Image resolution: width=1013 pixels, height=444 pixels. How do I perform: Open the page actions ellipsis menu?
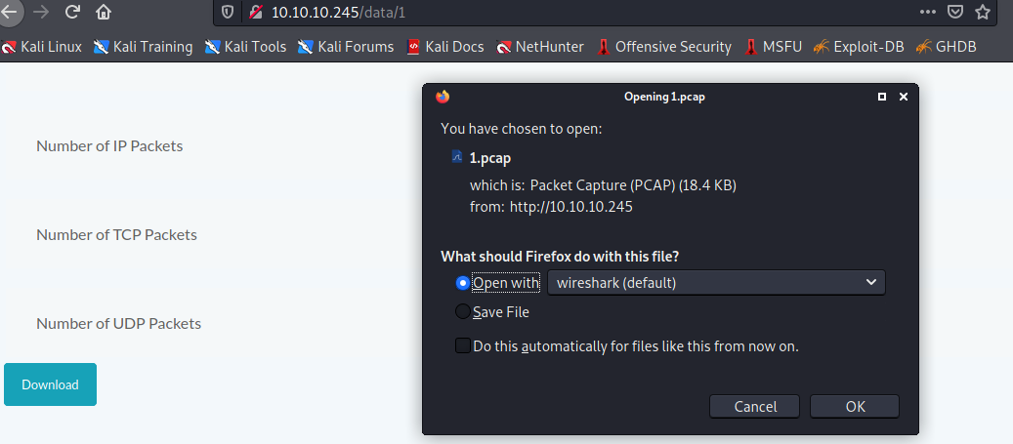click(927, 12)
